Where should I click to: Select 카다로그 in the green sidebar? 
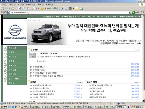[17, 57]
